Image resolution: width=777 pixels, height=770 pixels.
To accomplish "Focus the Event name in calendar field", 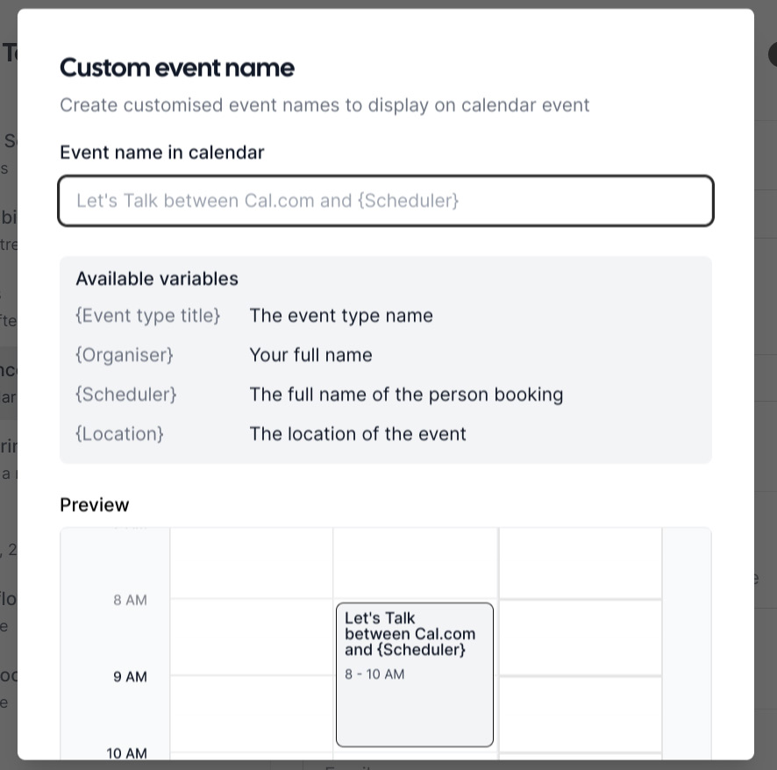I will 386,201.
